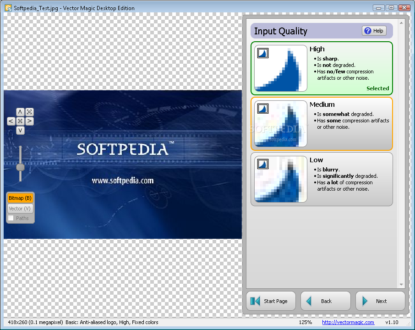Open Help for Input Quality
The height and width of the screenshot is (330, 415).
(x=374, y=31)
